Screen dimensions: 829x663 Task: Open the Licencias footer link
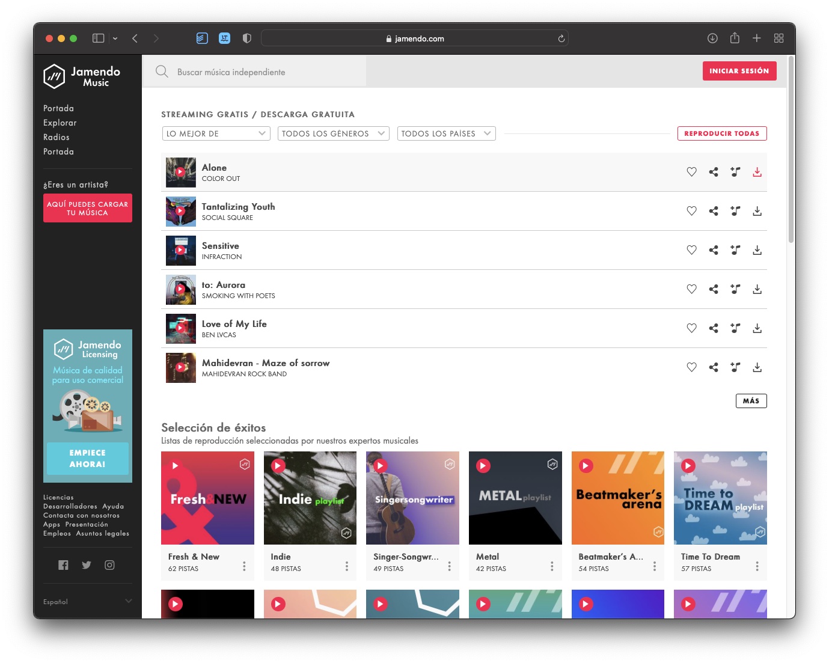(58, 498)
